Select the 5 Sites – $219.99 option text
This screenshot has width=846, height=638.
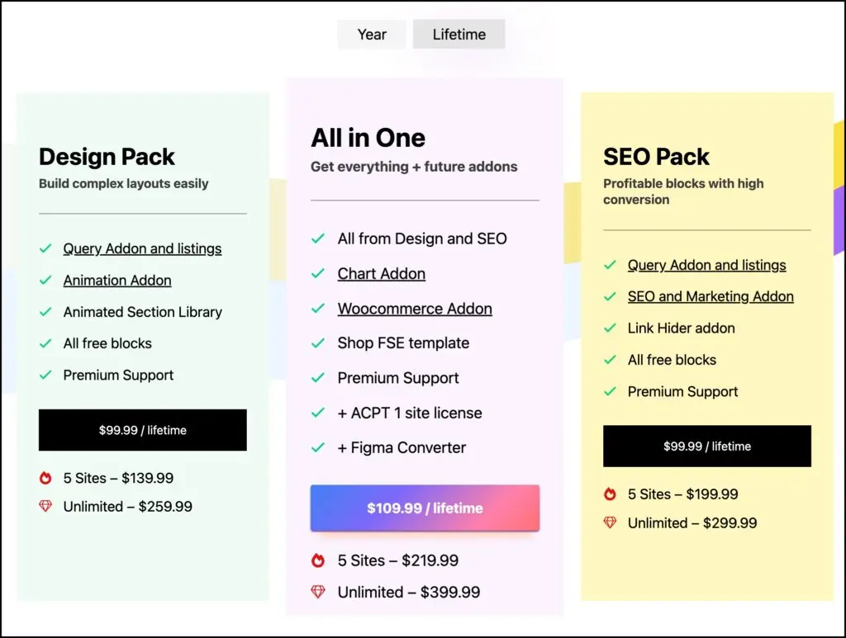(x=397, y=560)
